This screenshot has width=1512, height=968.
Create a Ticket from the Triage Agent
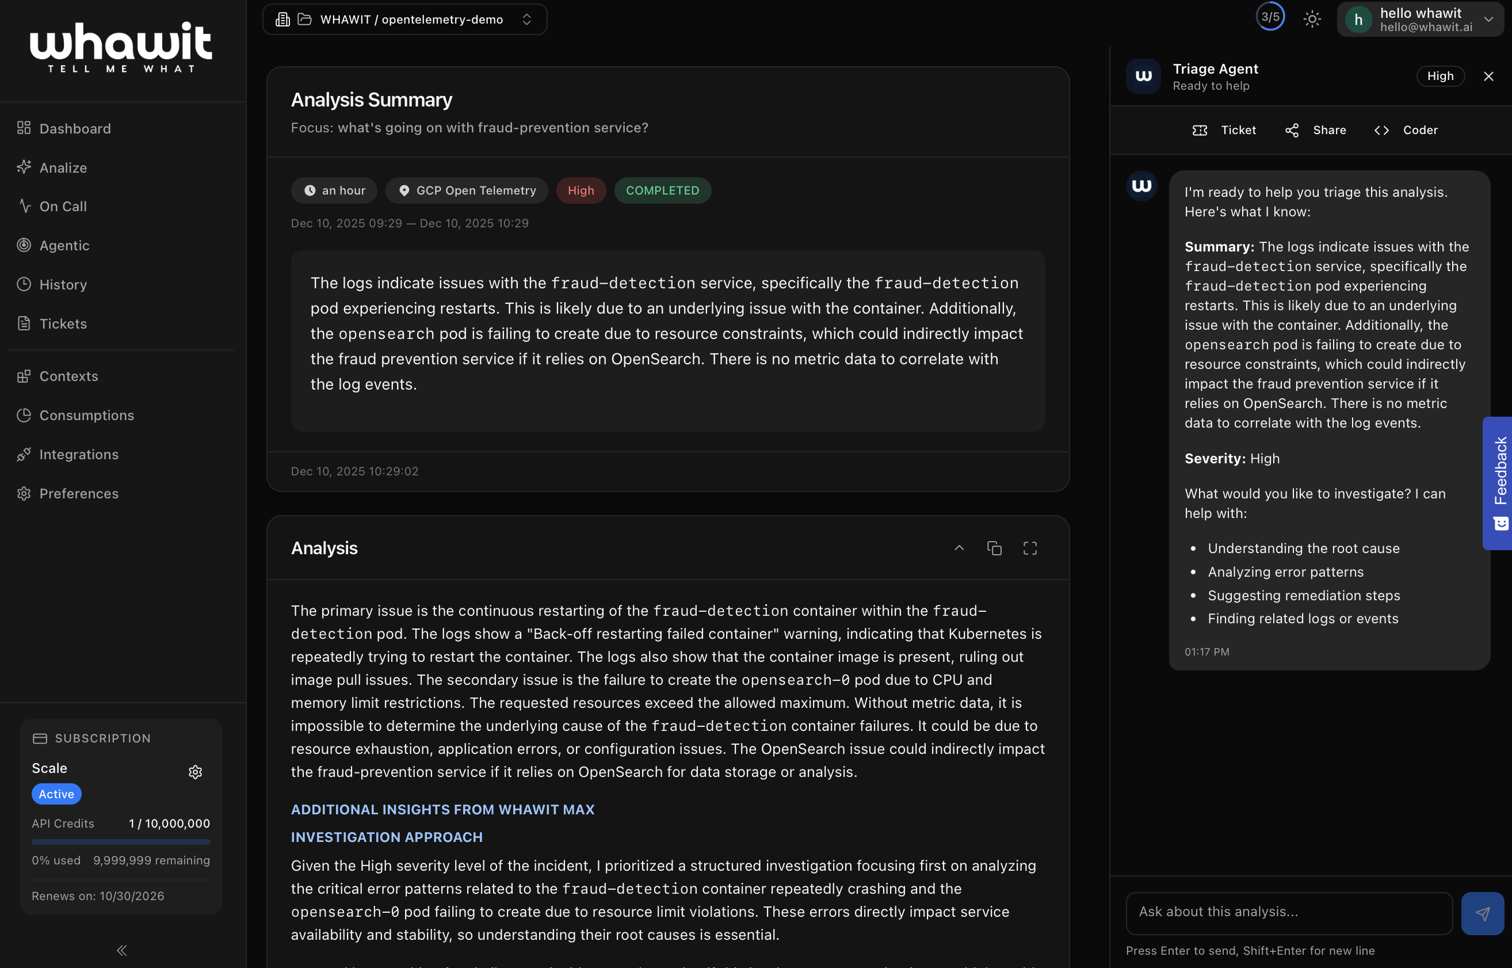click(1224, 130)
